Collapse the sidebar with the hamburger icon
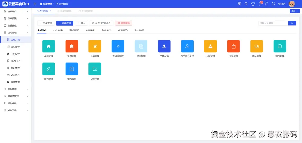The width and height of the screenshot is (302, 143). [35, 4]
